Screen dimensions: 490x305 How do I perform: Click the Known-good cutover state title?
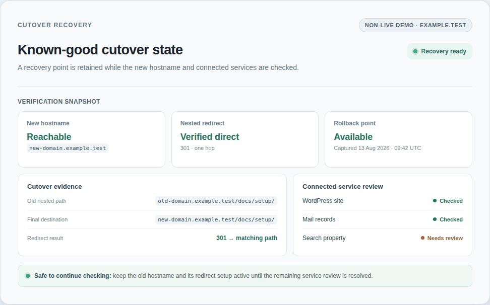tap(100, 50)
